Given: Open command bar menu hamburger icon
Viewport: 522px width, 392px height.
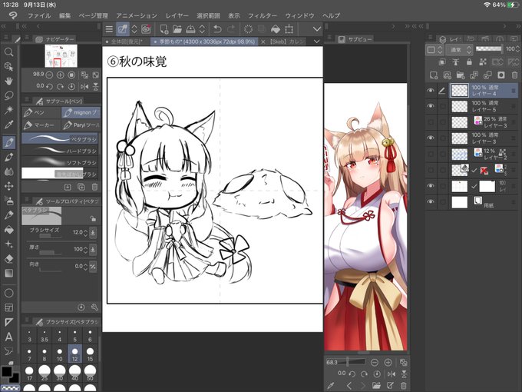Looking at the screenshot, I should click(109, 29).
